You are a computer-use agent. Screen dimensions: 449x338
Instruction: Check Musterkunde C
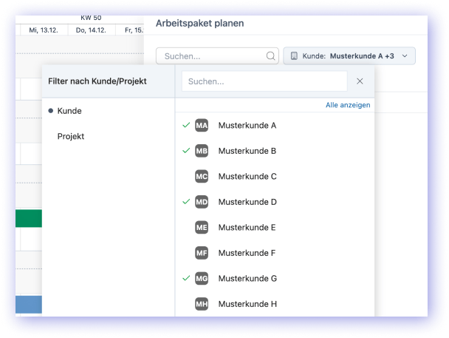point(275,177)
